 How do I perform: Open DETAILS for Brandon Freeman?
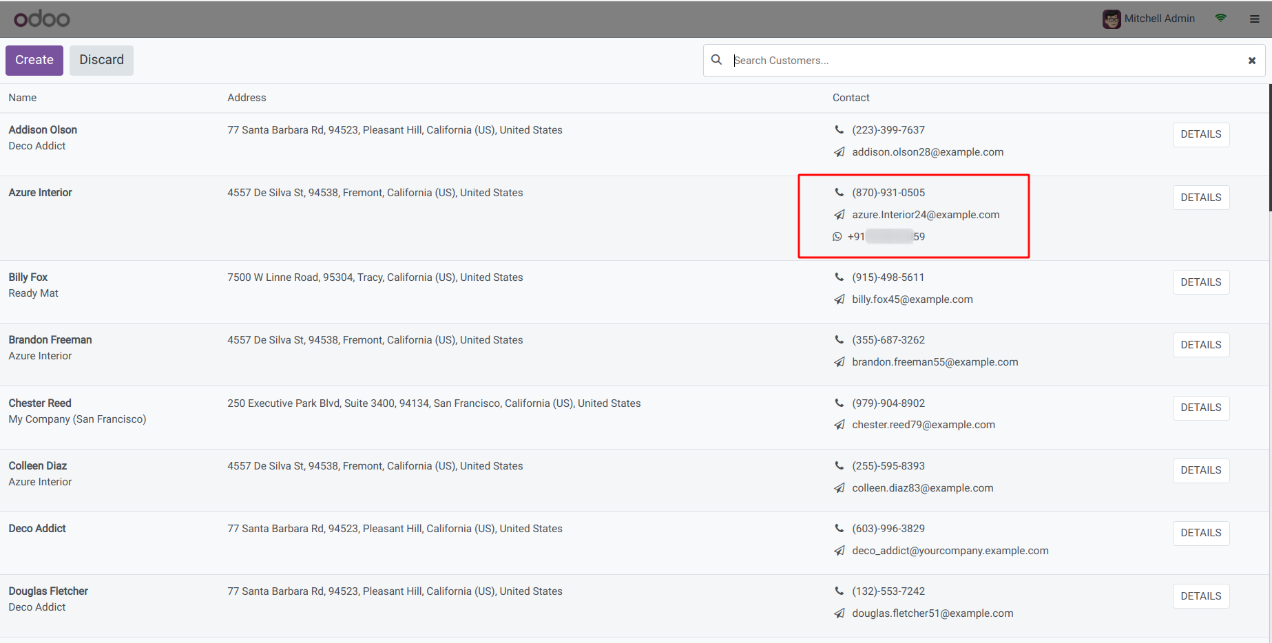[1201, 345]
